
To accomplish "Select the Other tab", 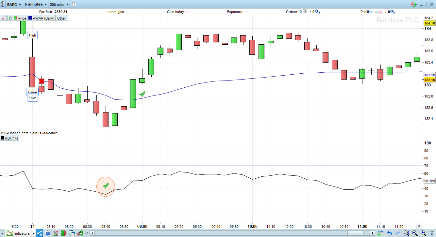I will coord(61,18).
